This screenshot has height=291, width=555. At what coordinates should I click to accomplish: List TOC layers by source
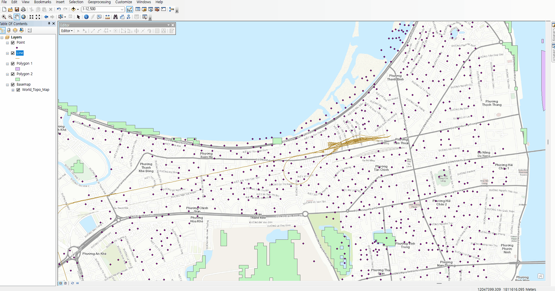click(9, 30)
